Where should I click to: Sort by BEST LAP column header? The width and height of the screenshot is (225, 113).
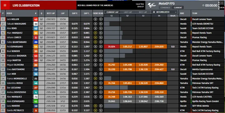click(x=51, y=13)
